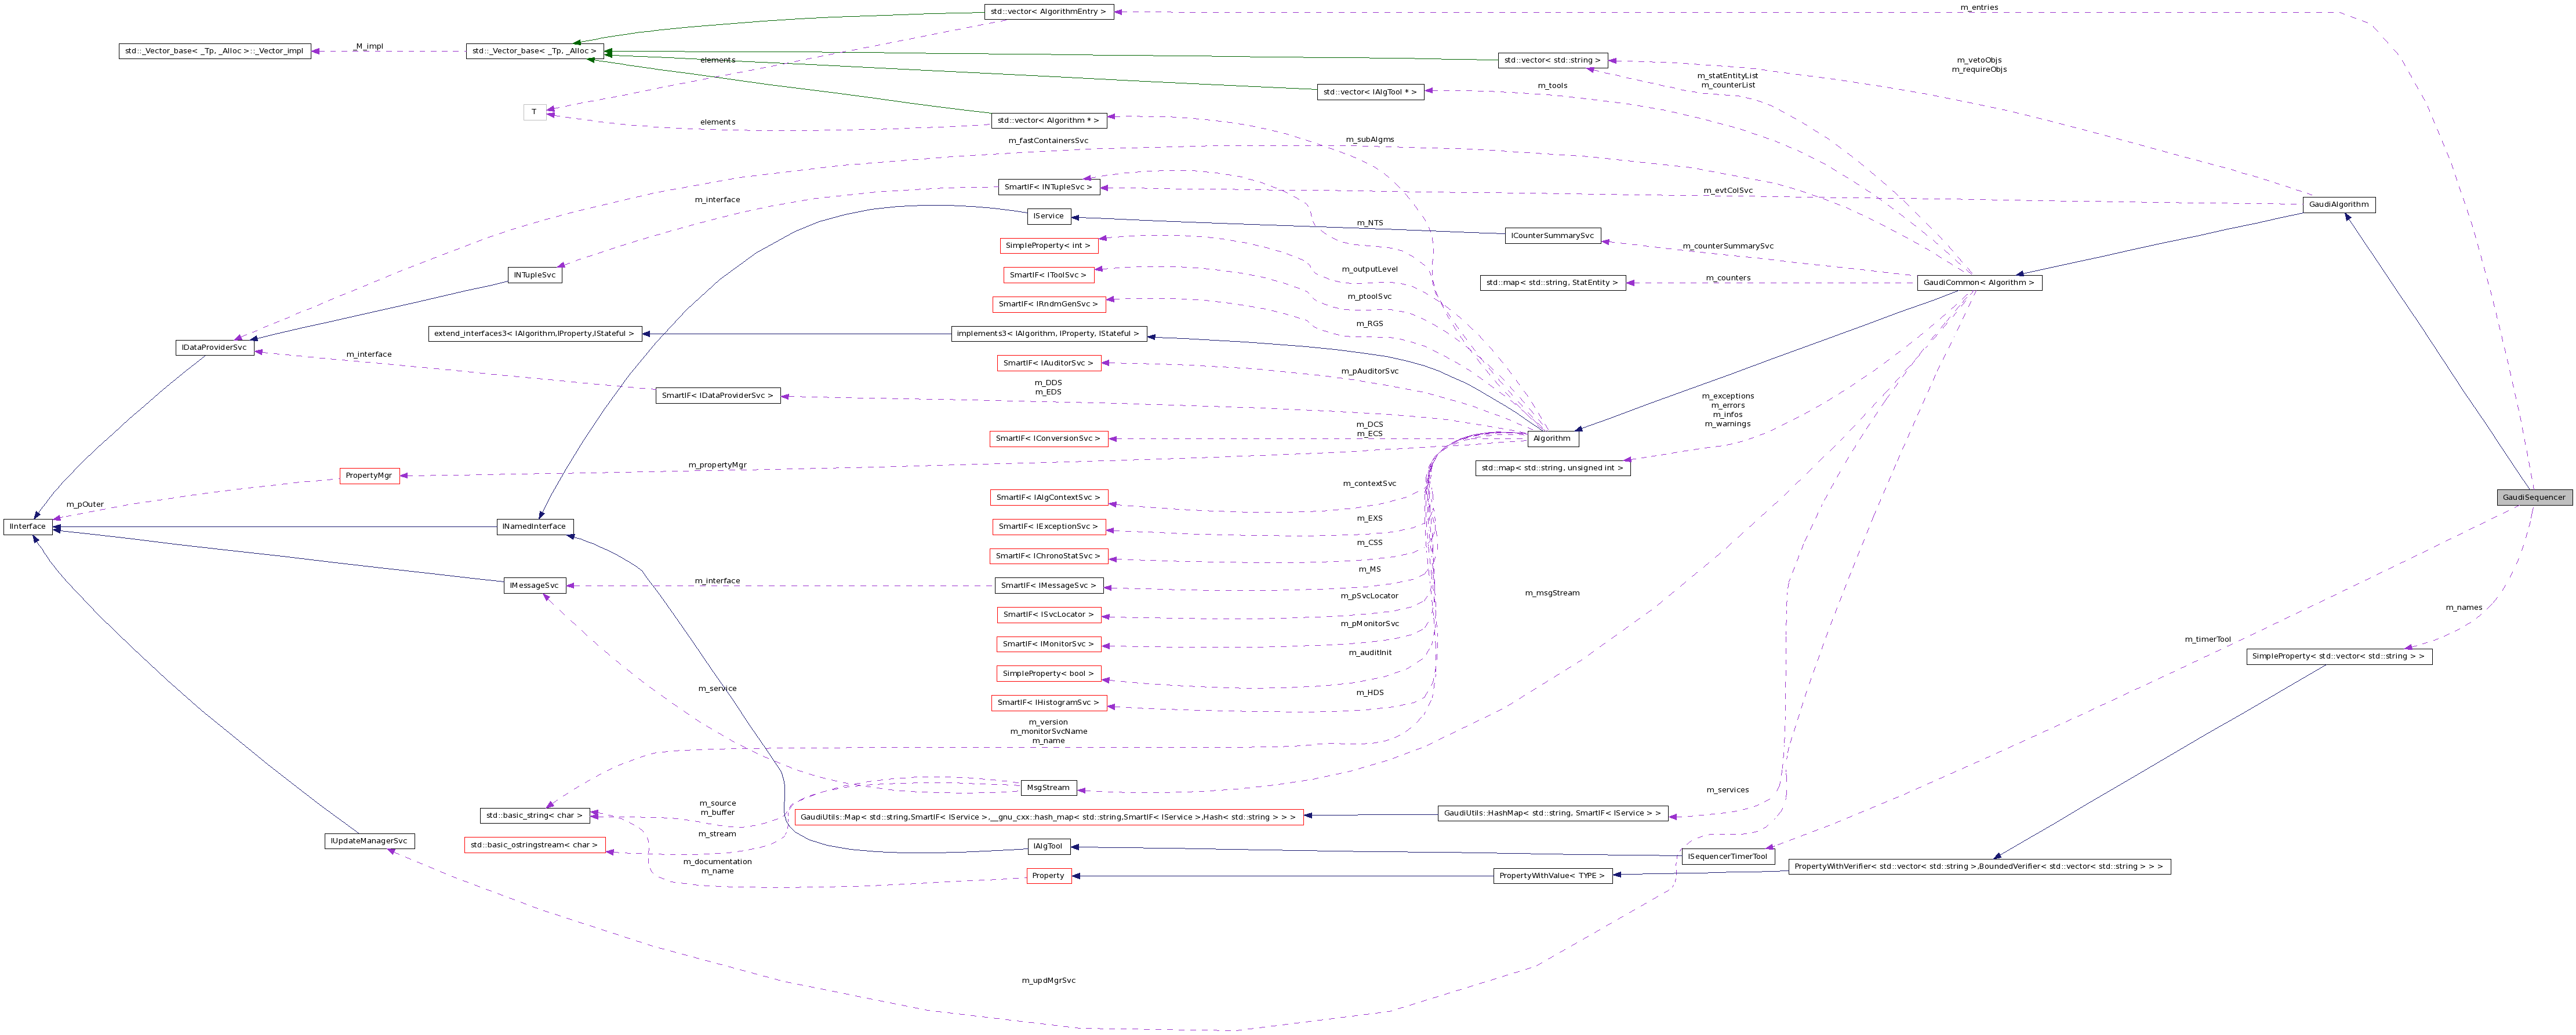Open the SimpleProperty< bool > node

(1048, 672)
